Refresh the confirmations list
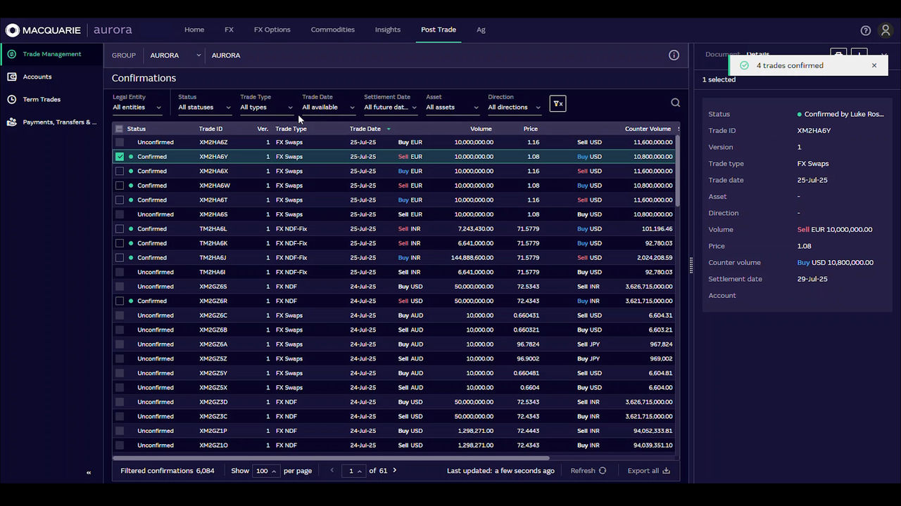Viewport: 901px width, 506px height. coord(588,471)
